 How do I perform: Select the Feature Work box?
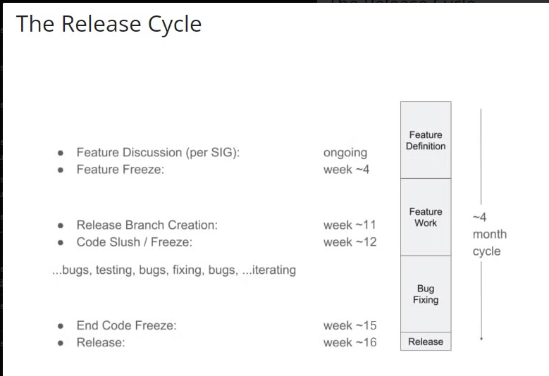click(x=426, y=217)
